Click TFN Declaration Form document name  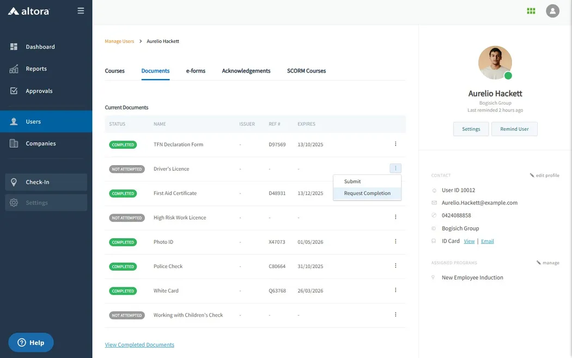[178, 144]
